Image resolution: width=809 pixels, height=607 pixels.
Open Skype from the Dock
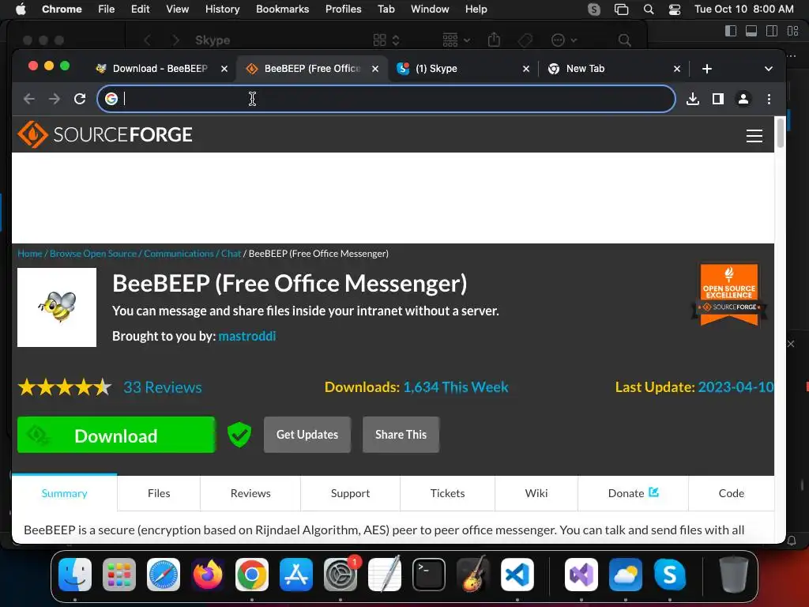(x=670, y=575)
